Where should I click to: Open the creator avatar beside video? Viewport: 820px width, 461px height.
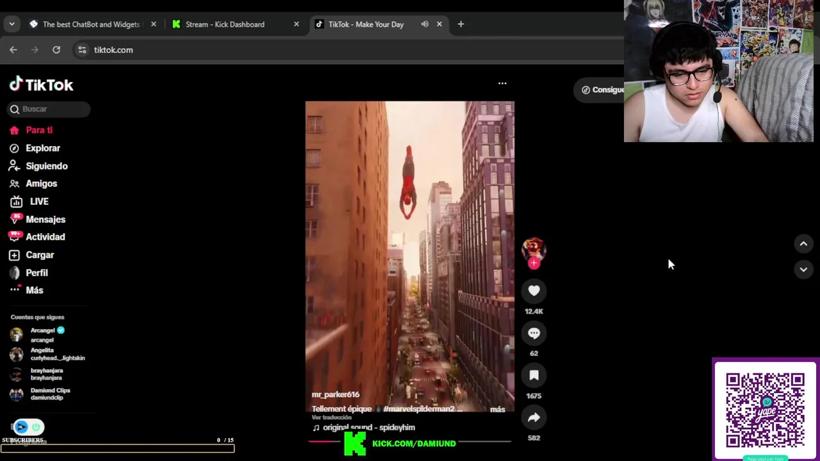point(534,250)
